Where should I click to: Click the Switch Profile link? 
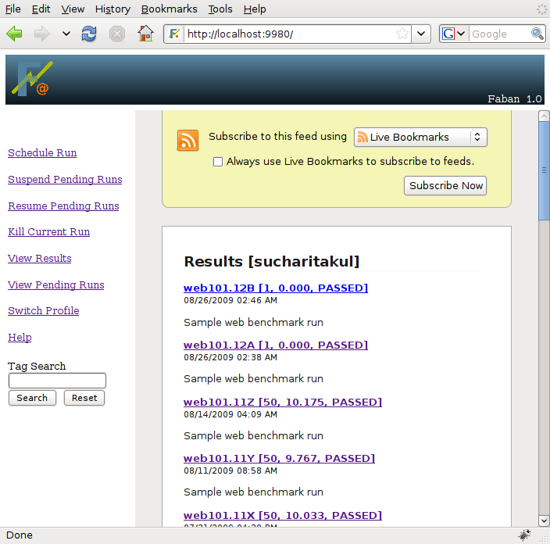[44, 310]
